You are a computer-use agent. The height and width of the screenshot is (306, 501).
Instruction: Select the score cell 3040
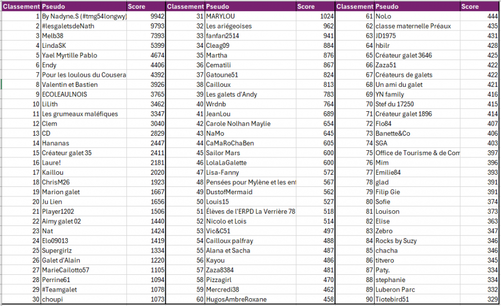pos(146,124)
